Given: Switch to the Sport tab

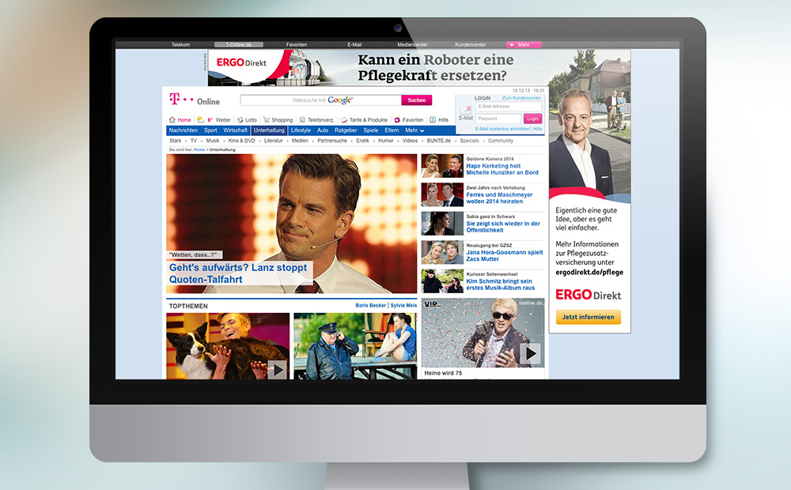Looking at the screenshot, I should tap(210, 130).
